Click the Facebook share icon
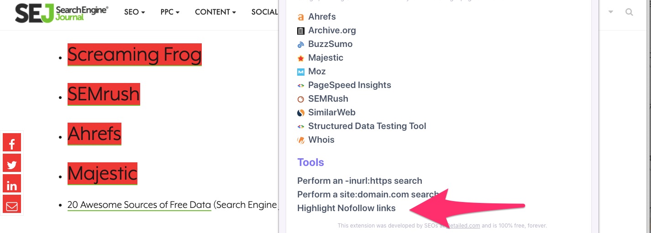Image resolution: width=651 pixels, height=233 pixels. (12, 144)
